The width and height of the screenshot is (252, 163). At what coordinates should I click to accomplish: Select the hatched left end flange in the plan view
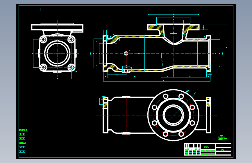(106, 106)
